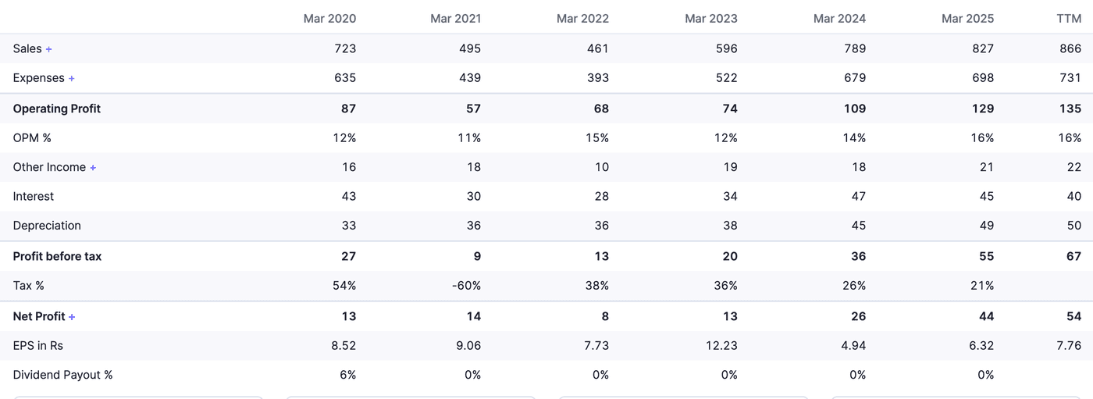Click the Dividend Payout % row label

click(62, 375)
